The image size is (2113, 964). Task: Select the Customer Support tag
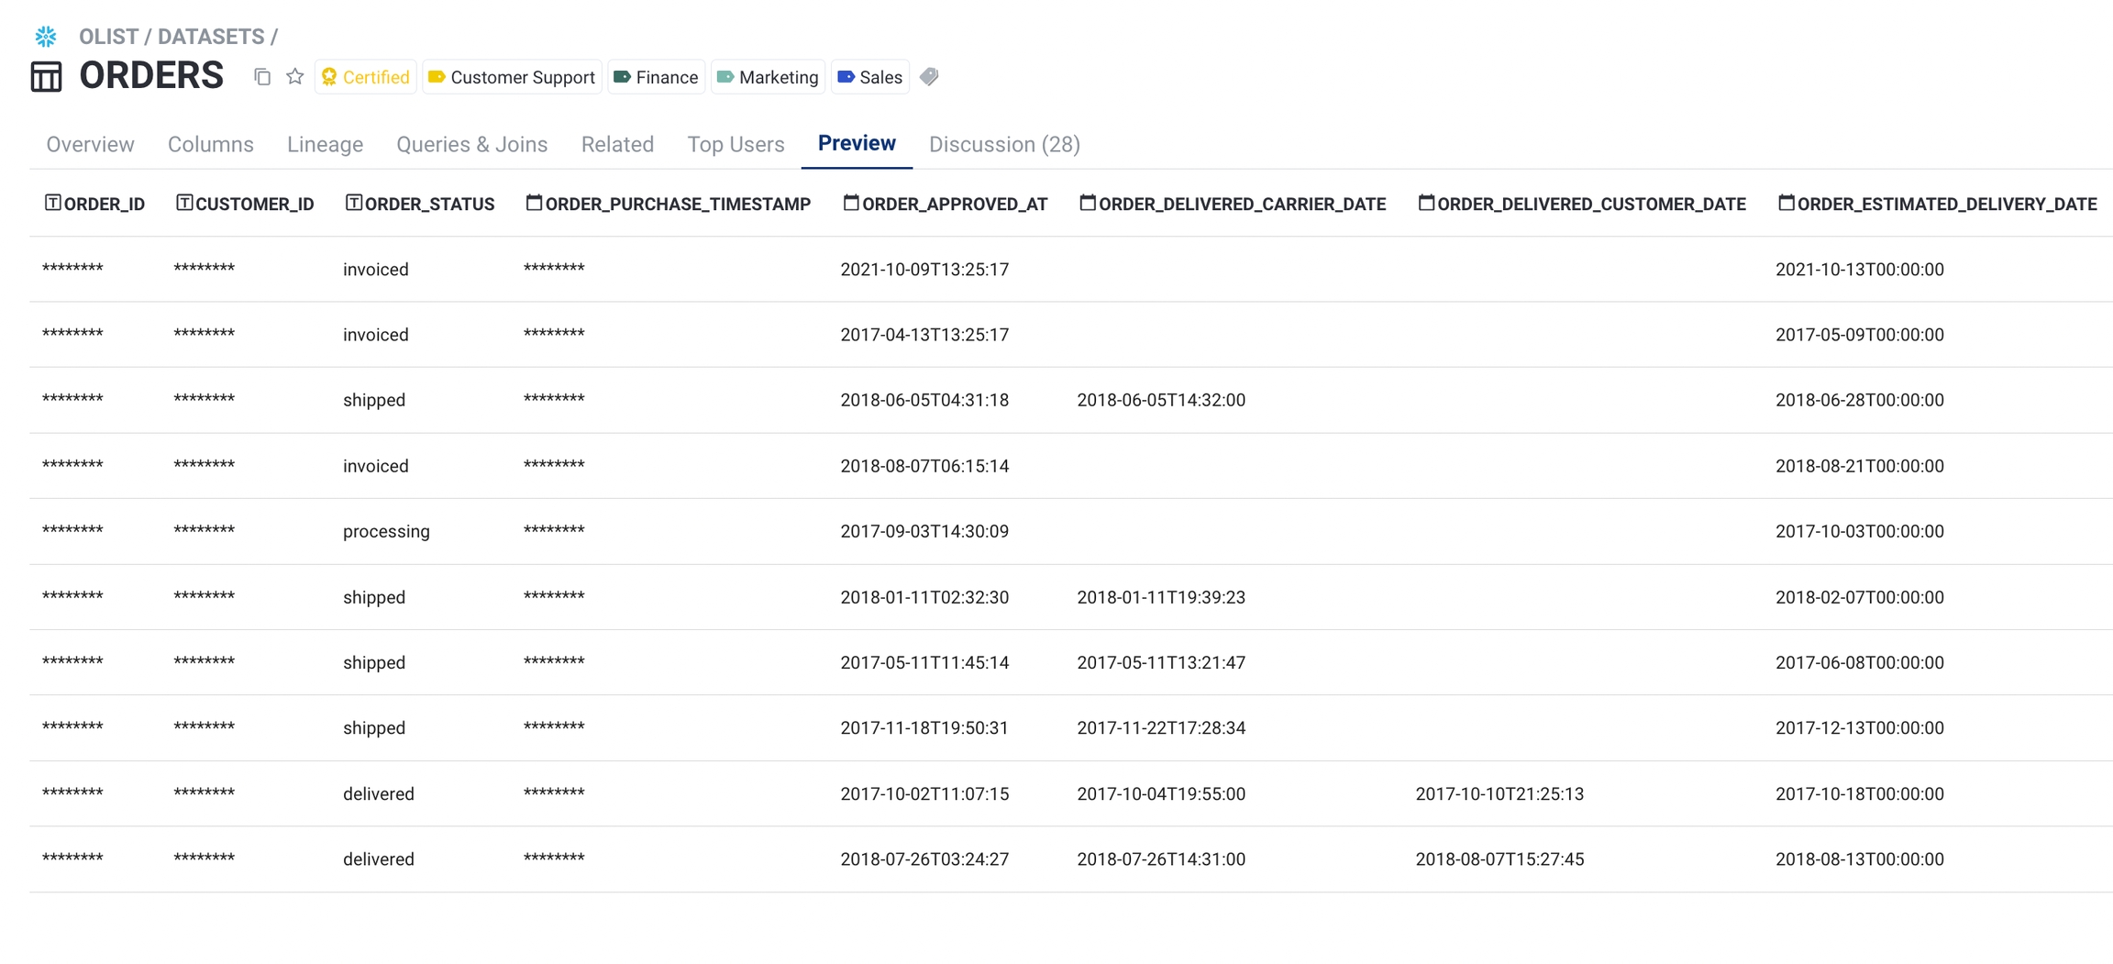[x=512, y=77]
